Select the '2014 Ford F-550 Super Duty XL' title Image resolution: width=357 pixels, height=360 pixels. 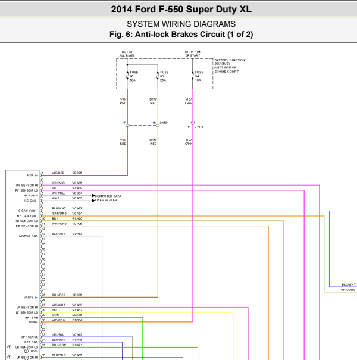(x=181, y=10)
